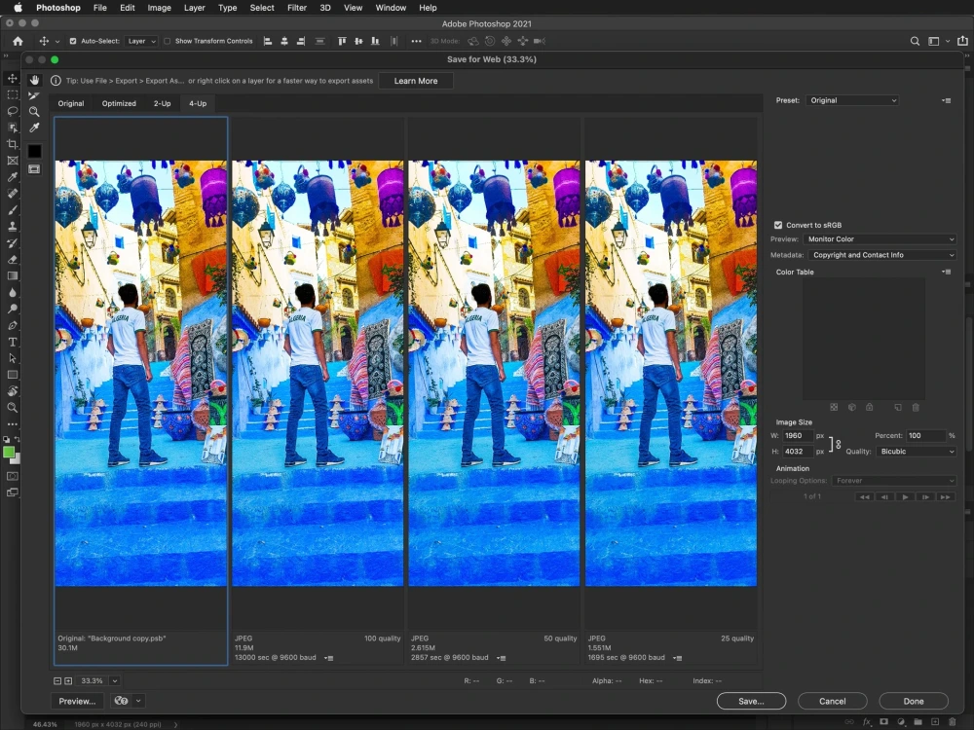Viewport: 974px width, 730px height.
Task: Select the Gradient tool
Action: [12, 275]
